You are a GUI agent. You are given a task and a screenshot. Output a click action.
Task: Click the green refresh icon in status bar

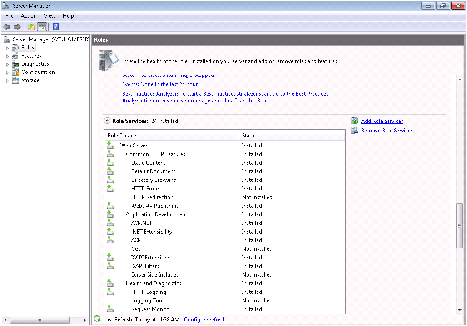(97, 319)
